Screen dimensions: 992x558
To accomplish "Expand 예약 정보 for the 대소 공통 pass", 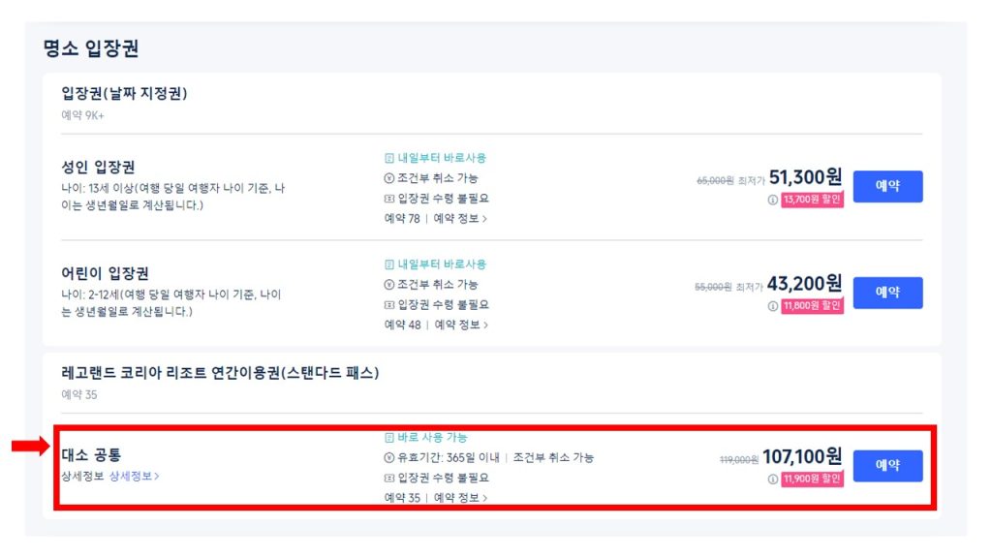I will pyautogui.click(x=460, y=499).
